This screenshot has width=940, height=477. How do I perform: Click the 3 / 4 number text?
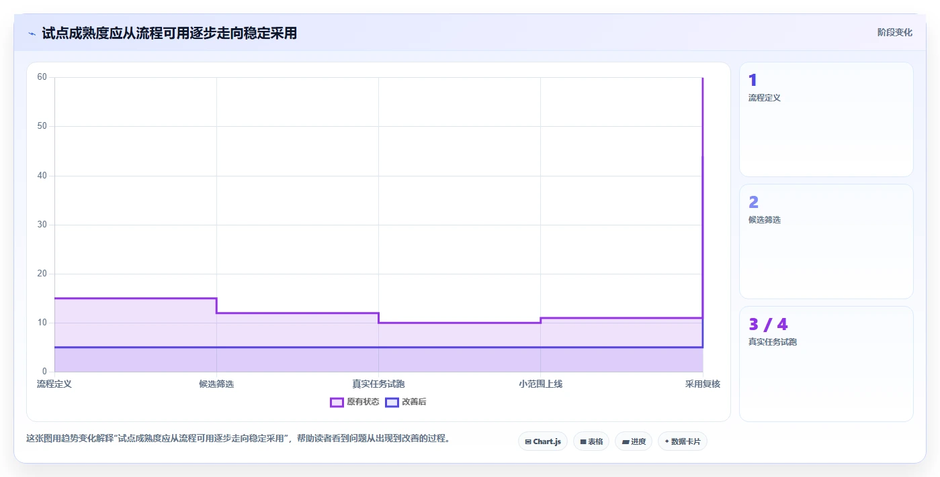[x=768, y=325]
